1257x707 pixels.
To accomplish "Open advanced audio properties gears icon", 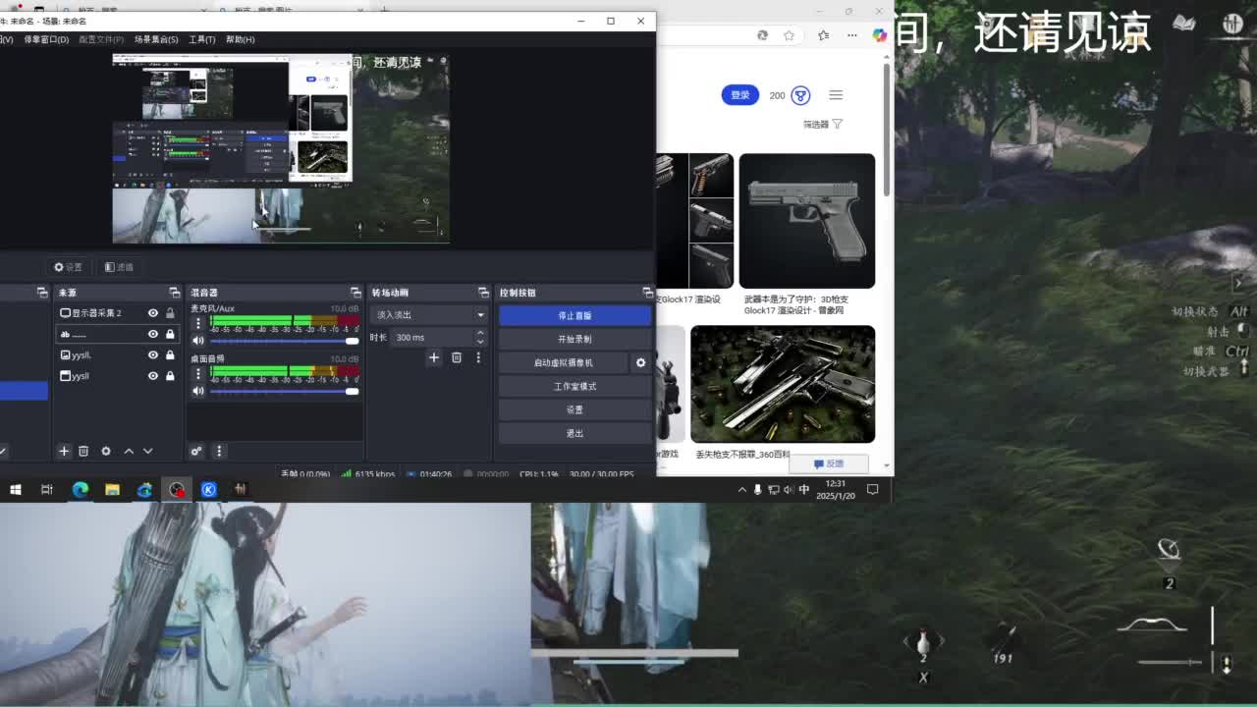I will click(196, 451).
